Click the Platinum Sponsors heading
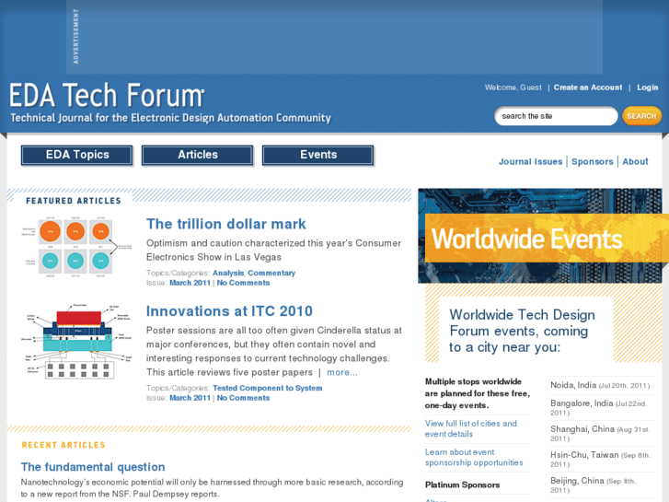This screenshot has height=502, width=669. coord(462,484)
